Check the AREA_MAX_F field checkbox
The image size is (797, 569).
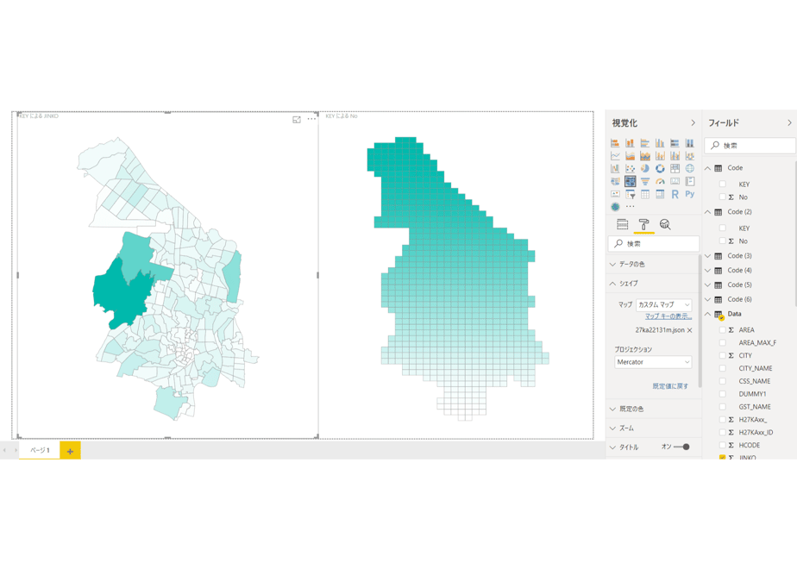[x=722, y=342]
